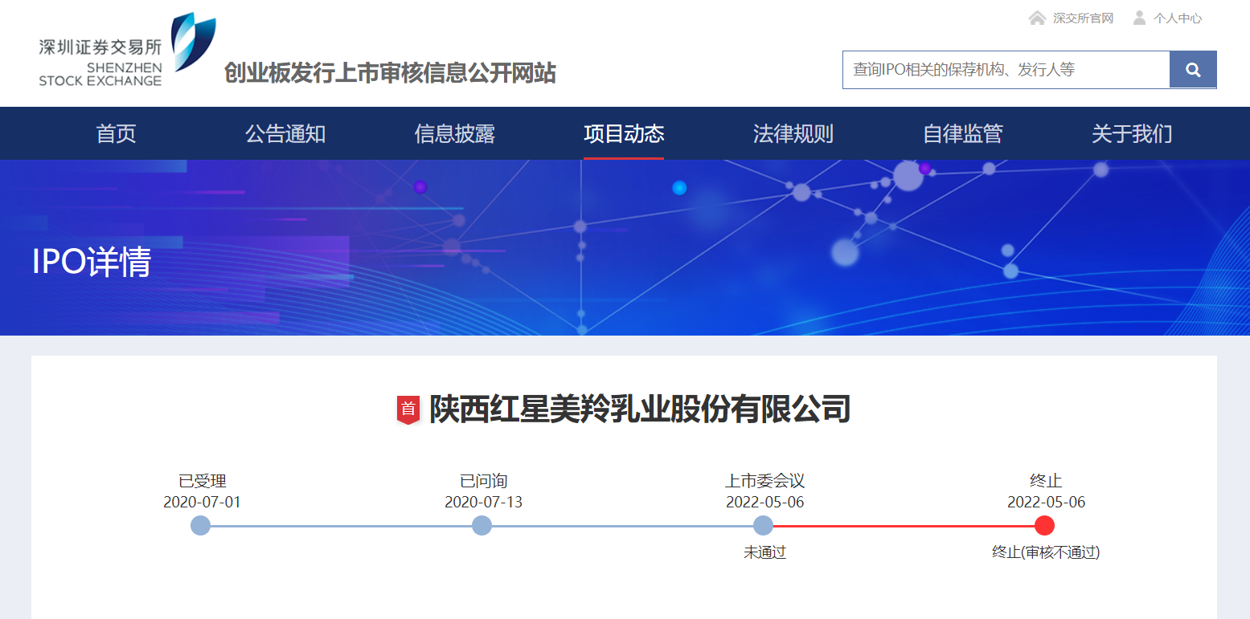Click the magnifying glass search icon
The width and height of the screenshot is (1250, 619).
[x=1192, y=69]
